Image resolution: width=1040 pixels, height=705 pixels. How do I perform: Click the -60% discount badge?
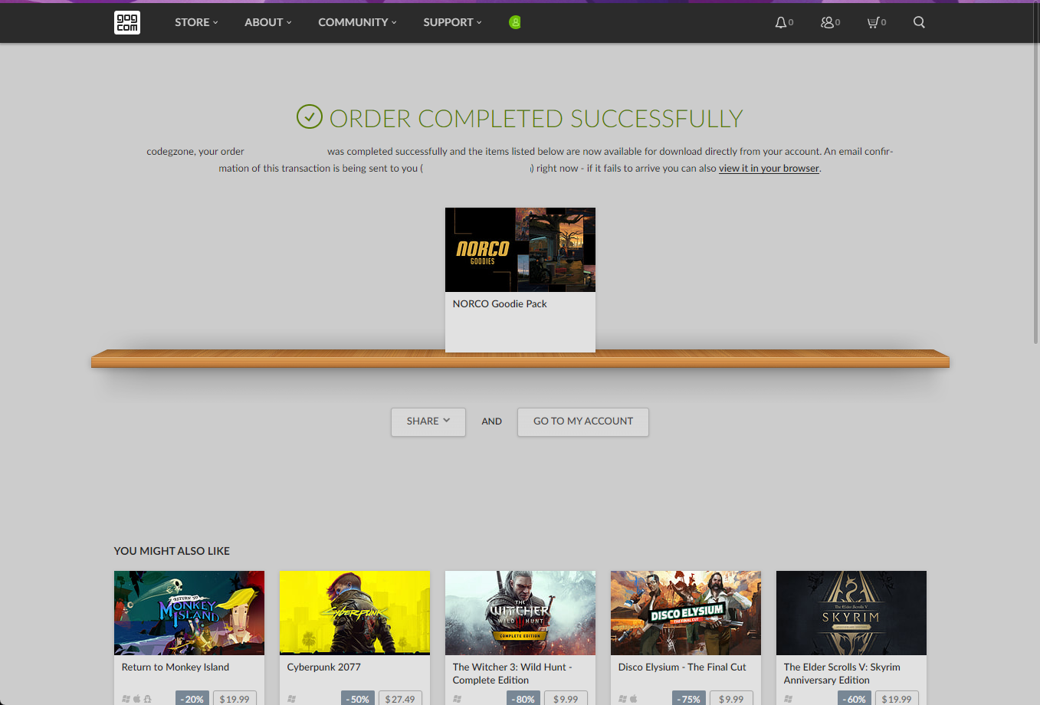coord(855,698)
